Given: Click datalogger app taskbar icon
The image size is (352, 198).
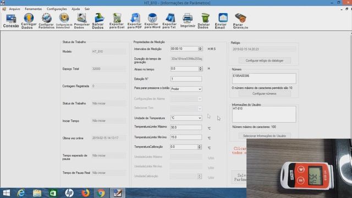Looking at the screenshot, I should [117, 193].
